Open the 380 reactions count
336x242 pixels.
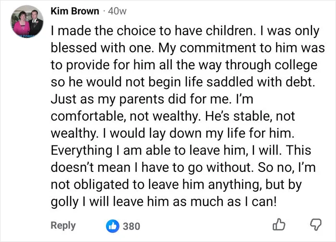[x=132, y=226]
